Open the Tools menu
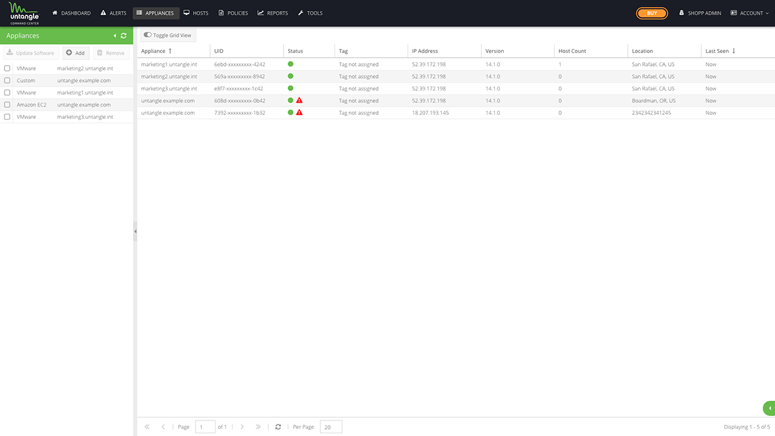 [310, 13]
